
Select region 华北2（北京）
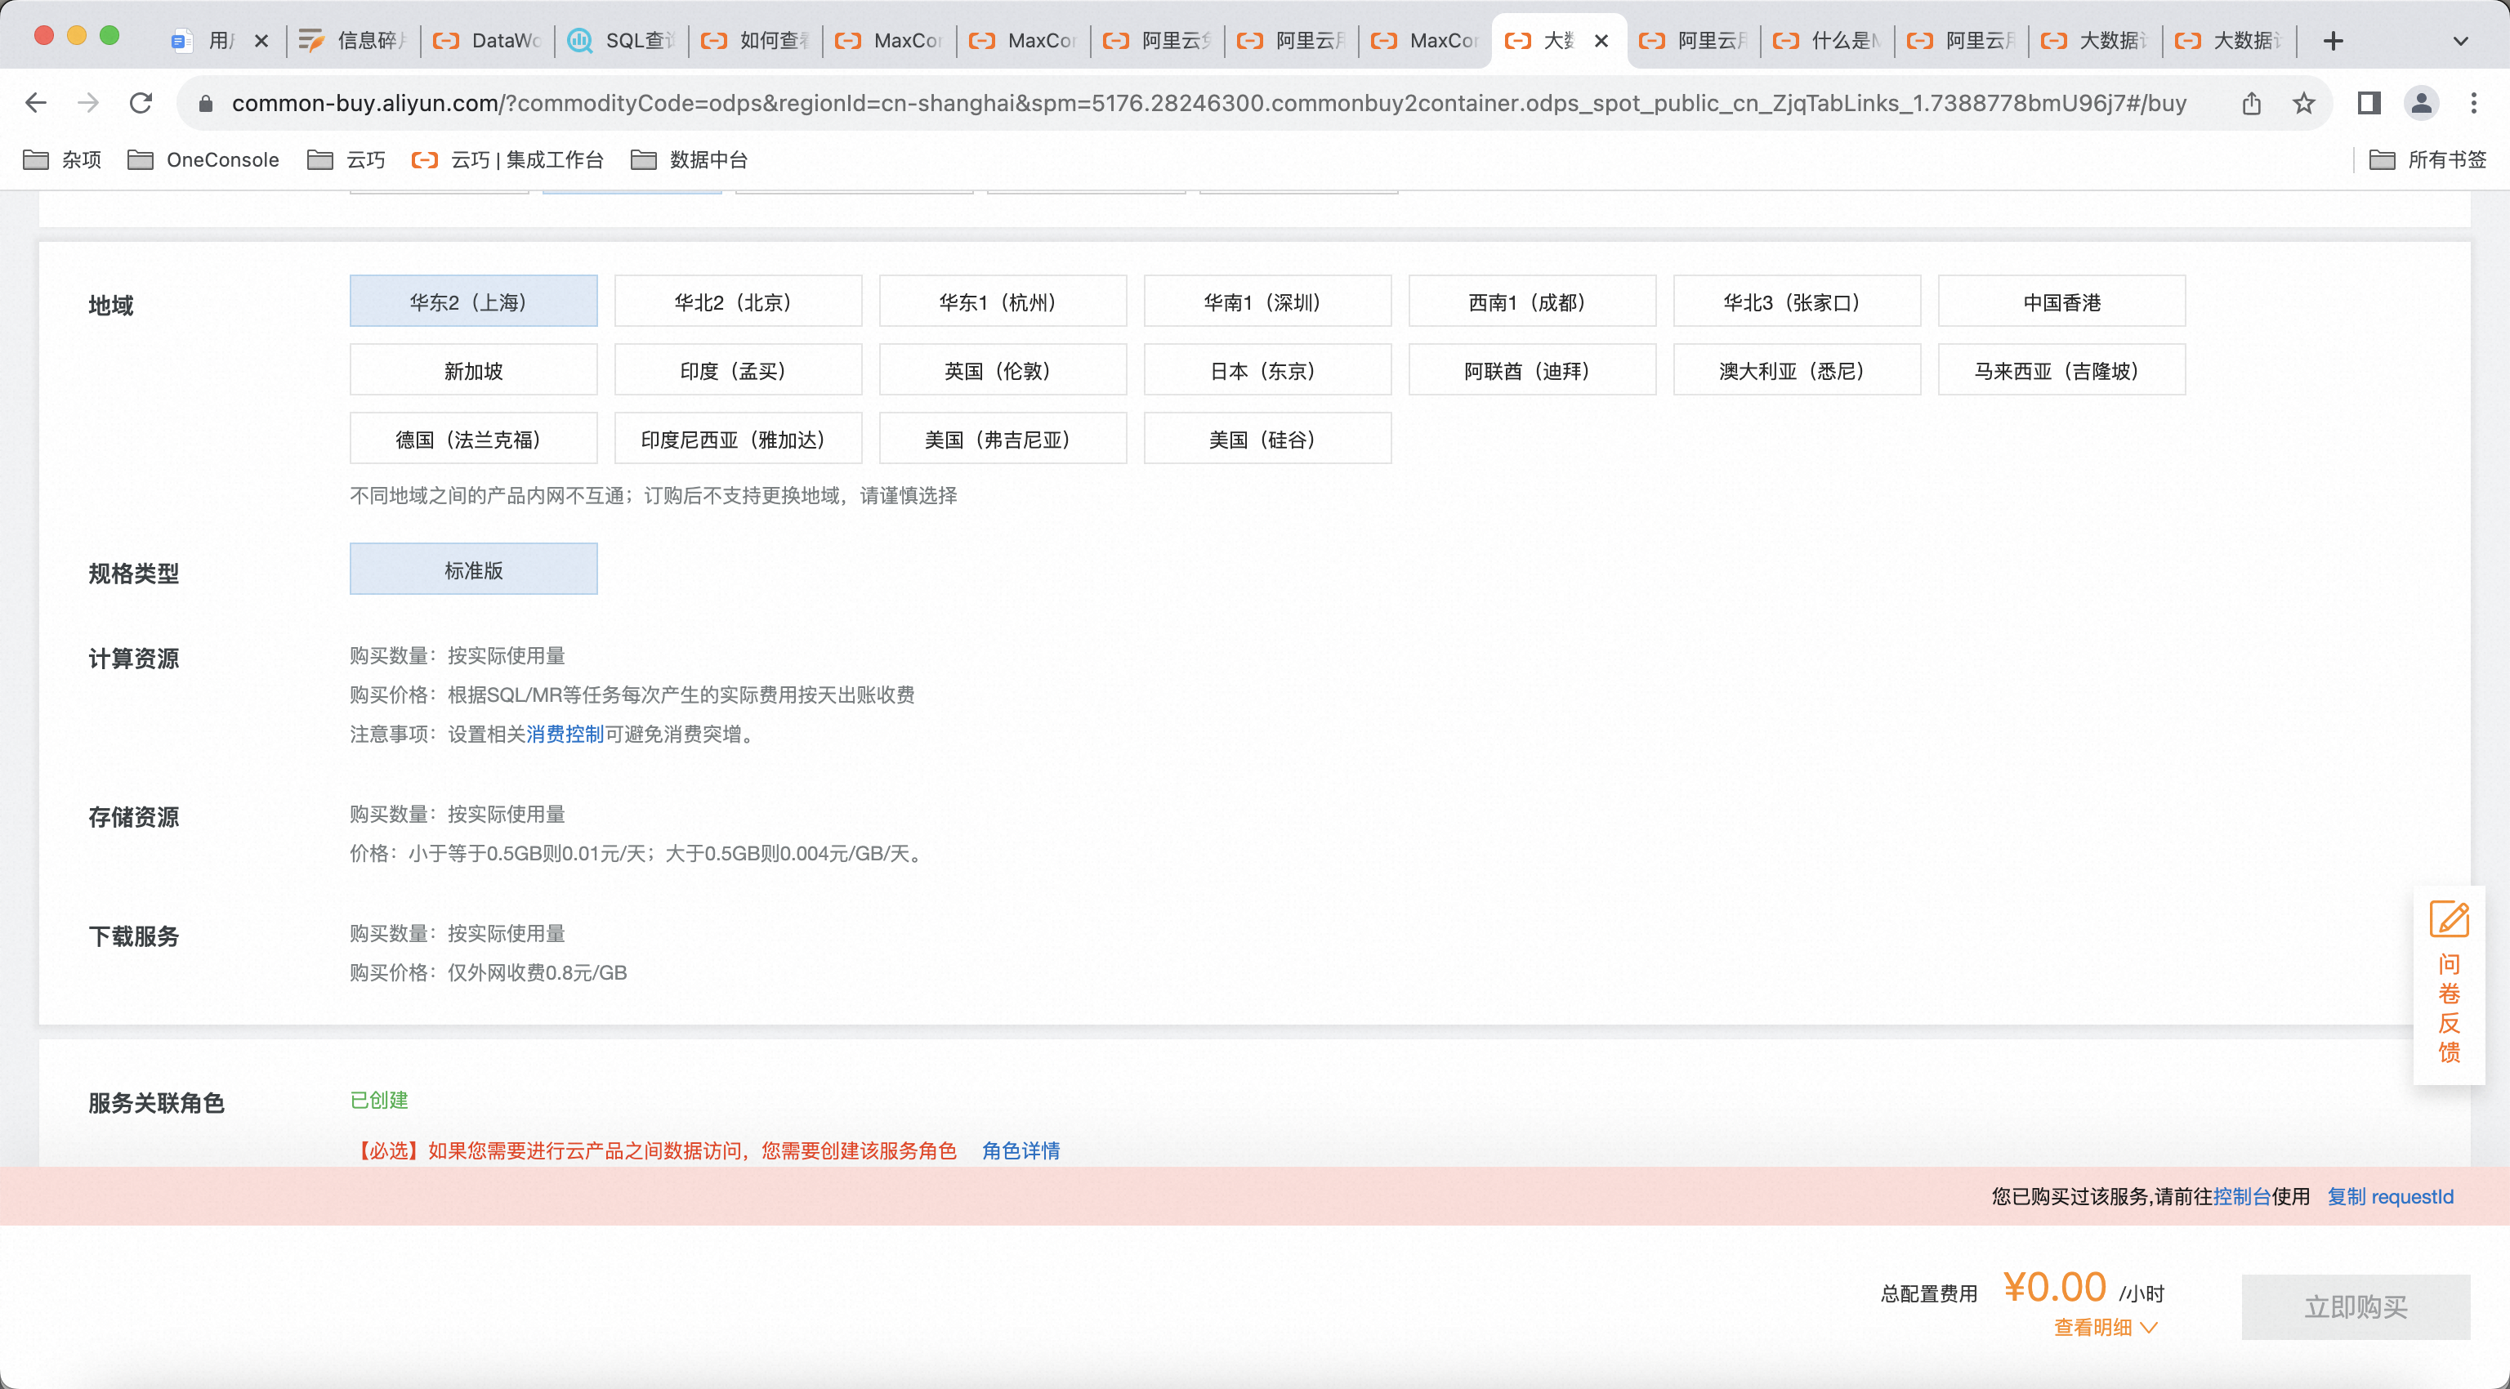click(x=738, y=301)
